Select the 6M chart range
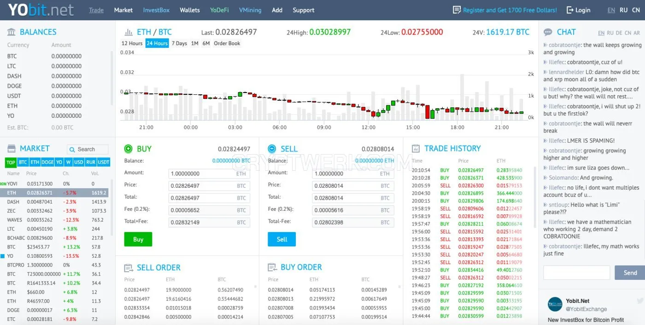 (x=206, y=43)
